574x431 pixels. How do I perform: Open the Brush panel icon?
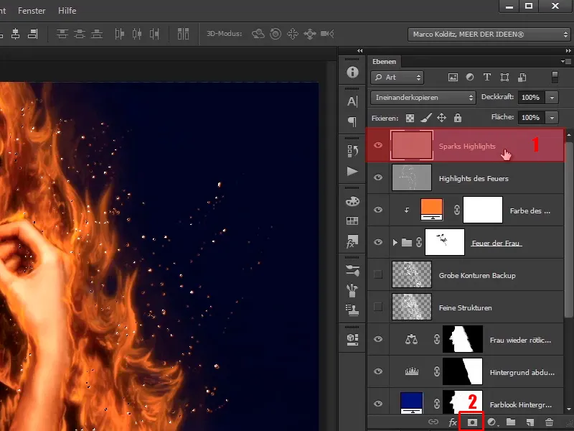coord(352,290)
